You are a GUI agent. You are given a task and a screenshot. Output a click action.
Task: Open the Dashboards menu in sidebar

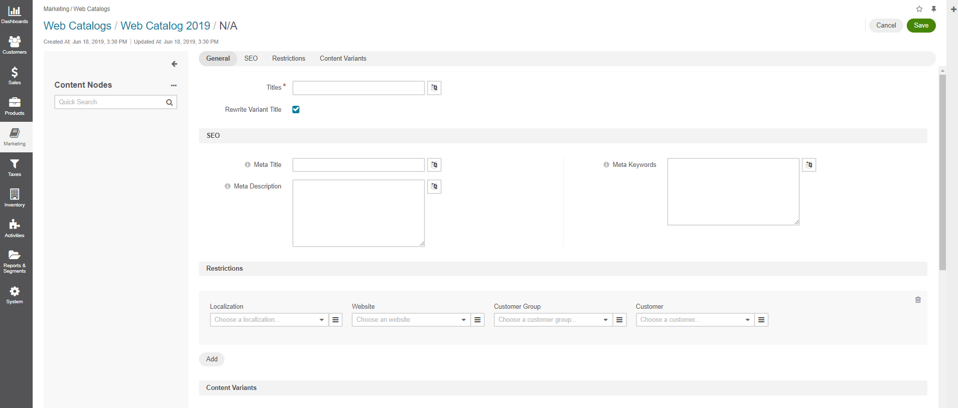coord(15,15)
